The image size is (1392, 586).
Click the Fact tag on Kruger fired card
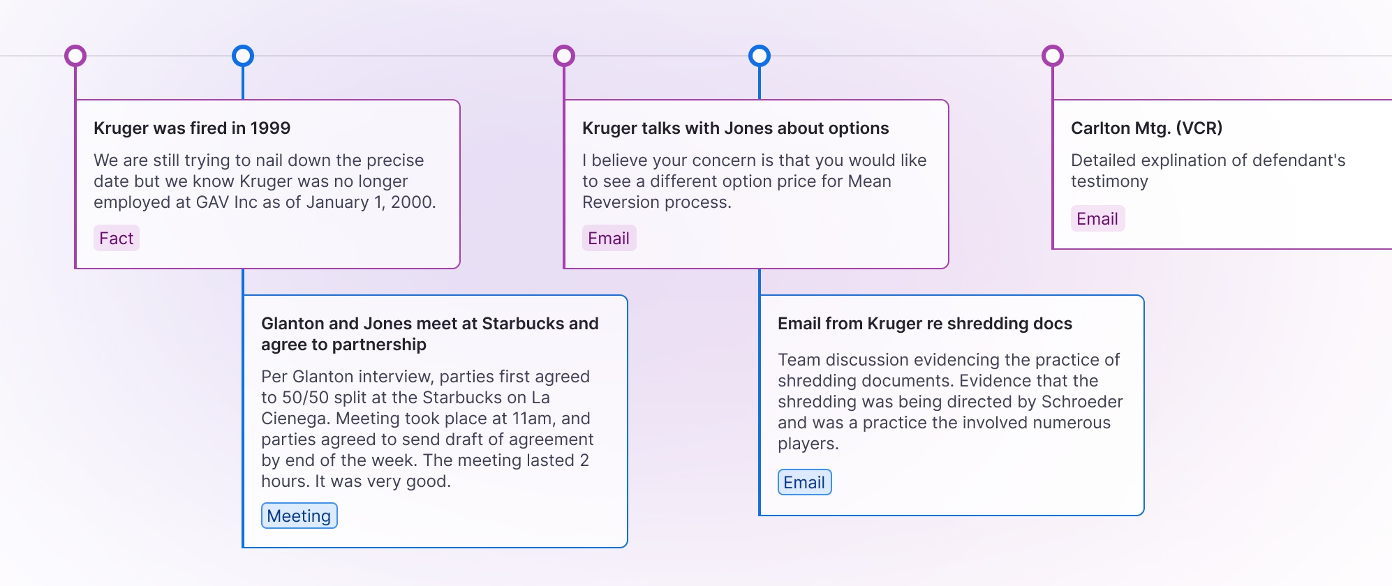click(116, 239)
